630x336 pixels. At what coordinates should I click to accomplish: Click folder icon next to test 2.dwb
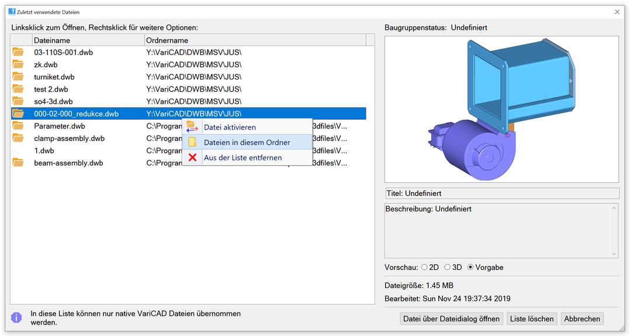click(x=18, y=89)
